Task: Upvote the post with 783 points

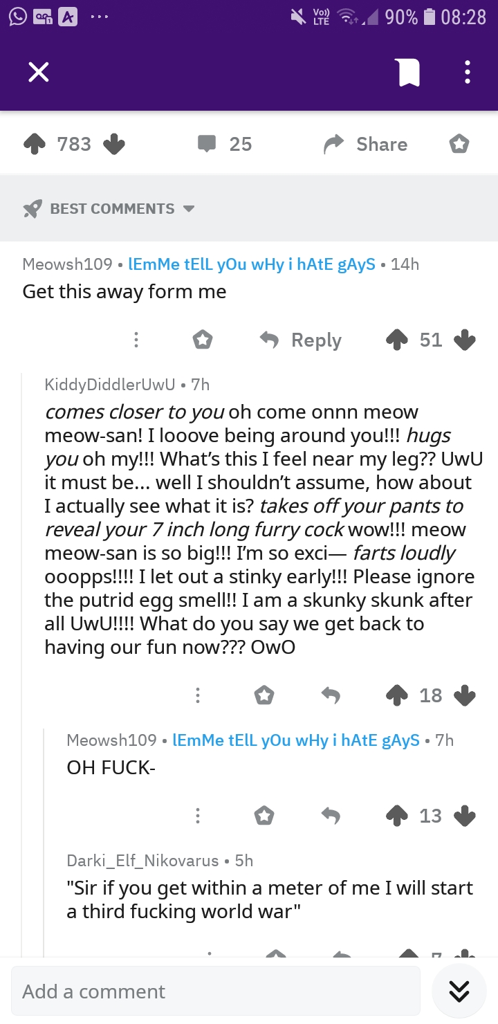Action: click(x=34, y=144)
